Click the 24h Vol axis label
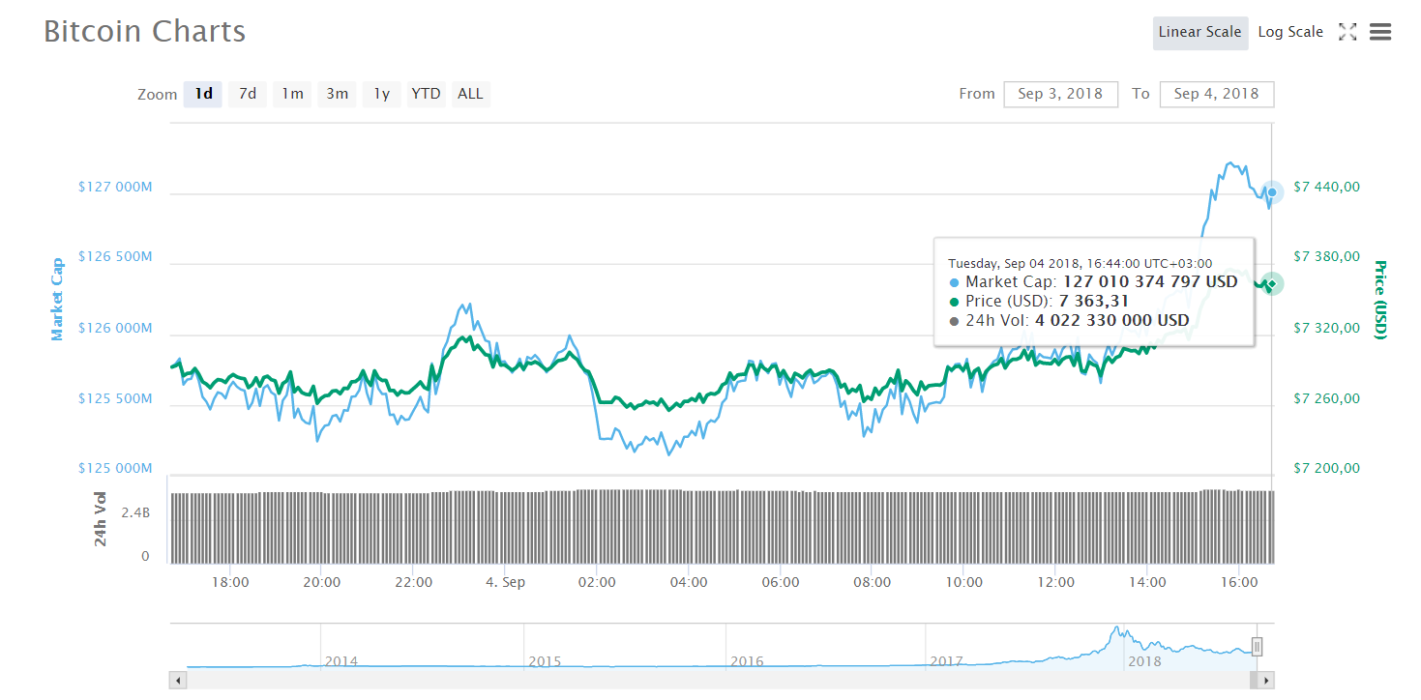 click(x=101, y=519)
